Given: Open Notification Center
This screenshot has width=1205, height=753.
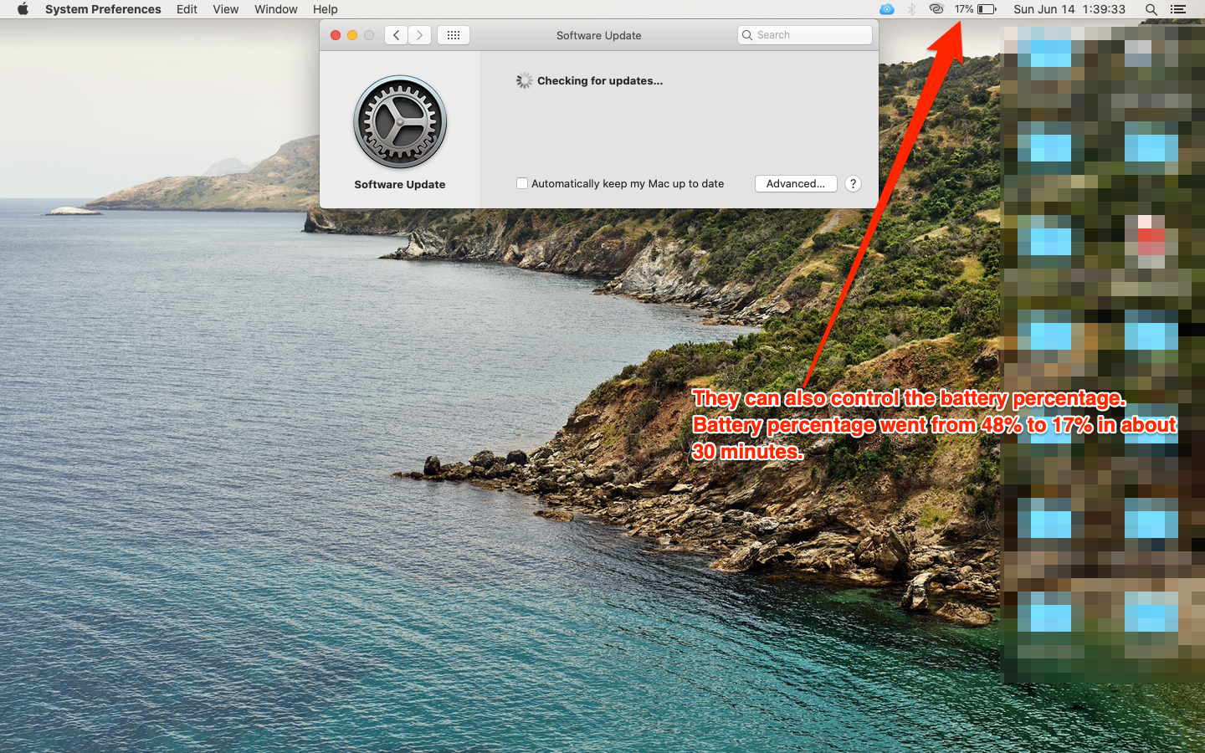Looking at the screenshot, I should (x=1178, y=9).
